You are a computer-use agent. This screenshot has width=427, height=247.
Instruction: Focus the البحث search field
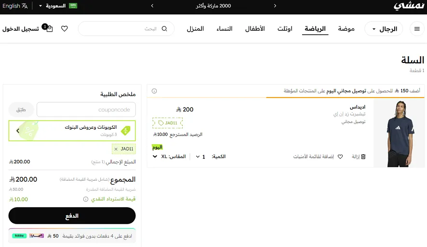[x=126, y=29]
